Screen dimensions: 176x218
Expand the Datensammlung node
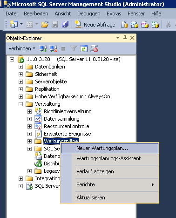(x=29, y=119)
